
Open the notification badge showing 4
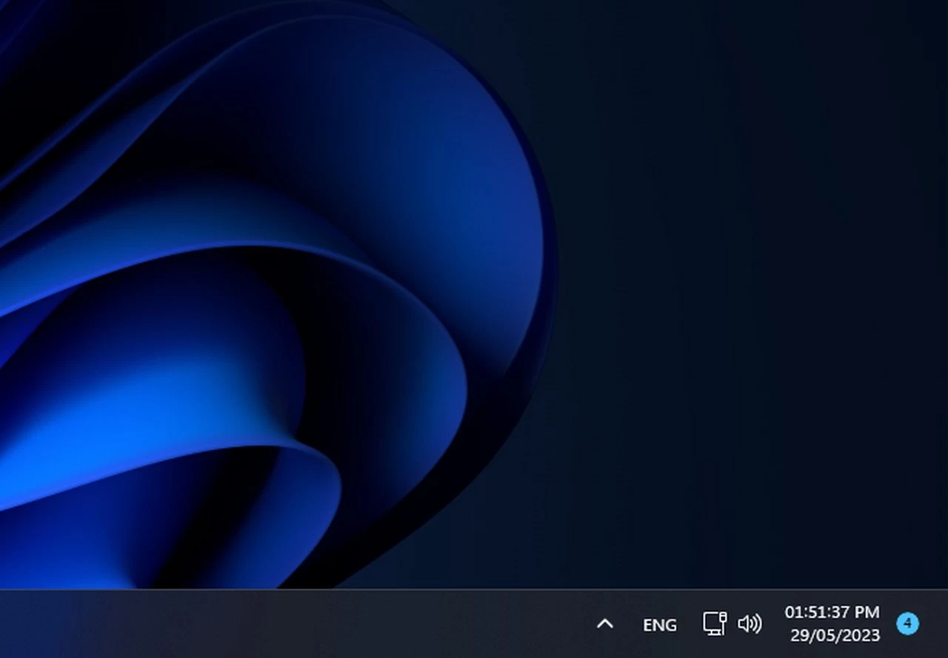tap(907, 624)
